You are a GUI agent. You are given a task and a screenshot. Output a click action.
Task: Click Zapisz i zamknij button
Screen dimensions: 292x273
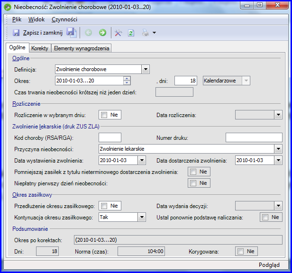38,33
